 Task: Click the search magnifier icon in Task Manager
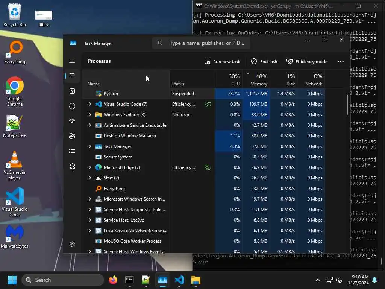(160, 43)
